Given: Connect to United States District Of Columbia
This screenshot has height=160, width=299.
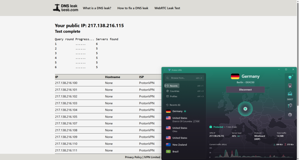Looking at the screenshot, I should [x=185, y=120].
